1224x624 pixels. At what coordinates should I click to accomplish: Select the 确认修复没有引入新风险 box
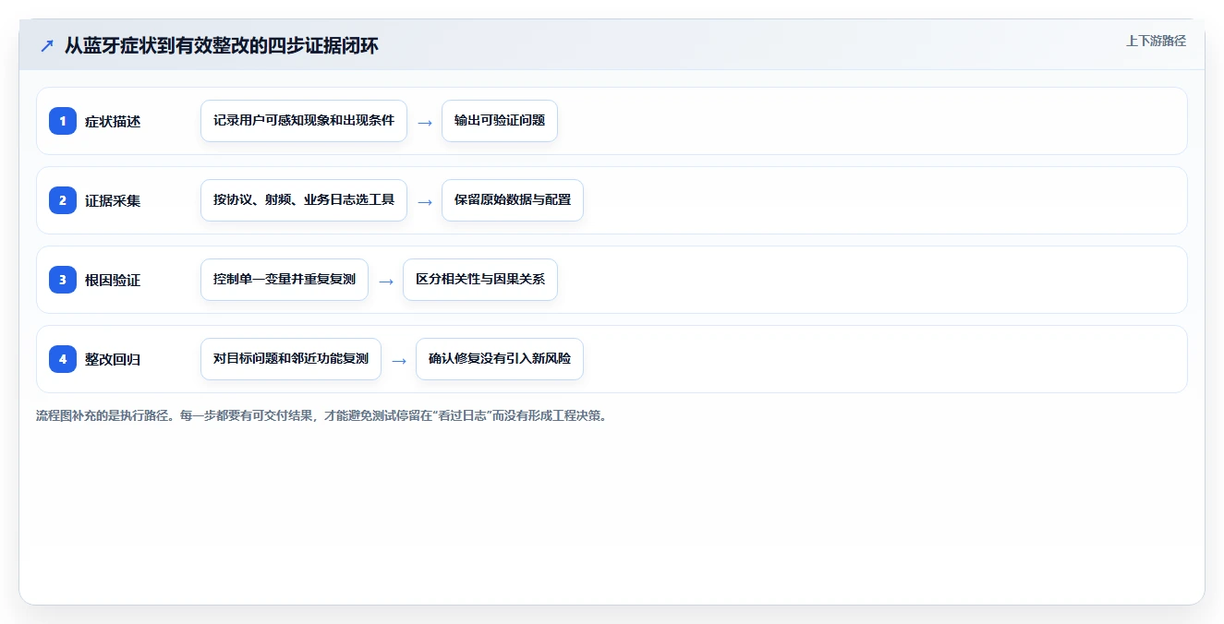pos(500,359)
